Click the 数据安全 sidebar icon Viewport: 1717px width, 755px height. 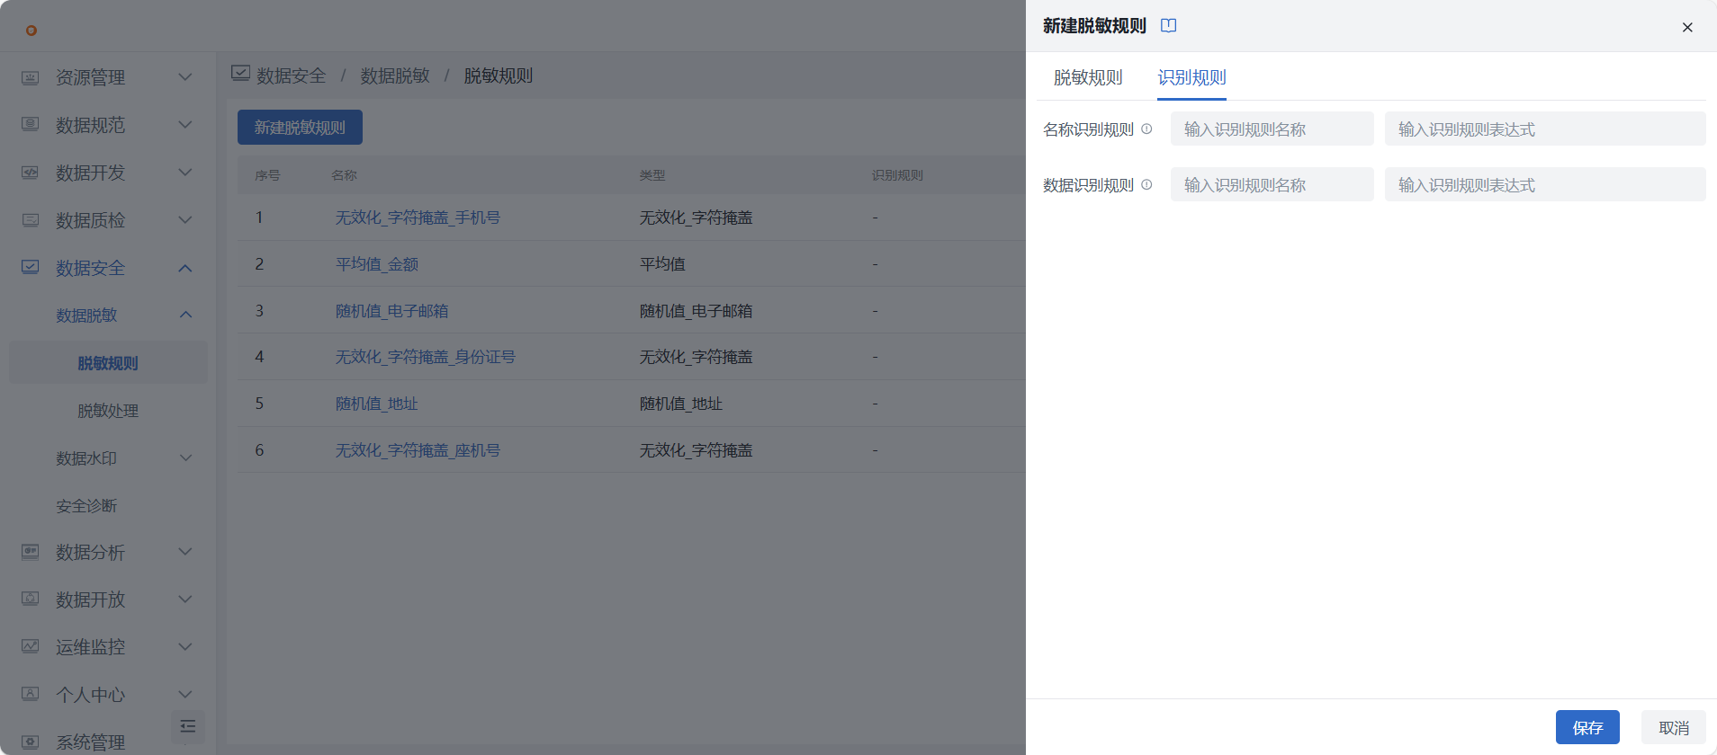click(31, 267)
